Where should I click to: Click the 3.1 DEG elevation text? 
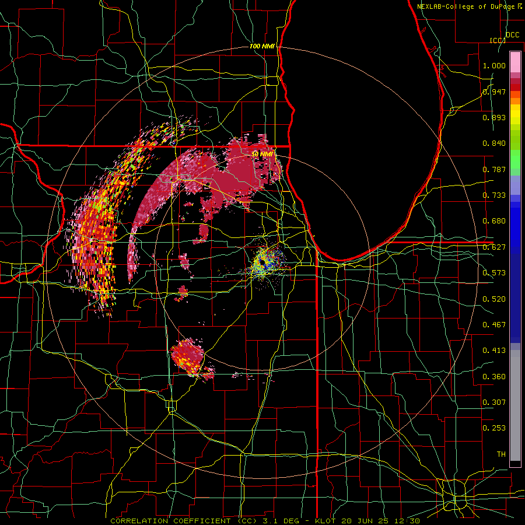click(x=281, y=521)
